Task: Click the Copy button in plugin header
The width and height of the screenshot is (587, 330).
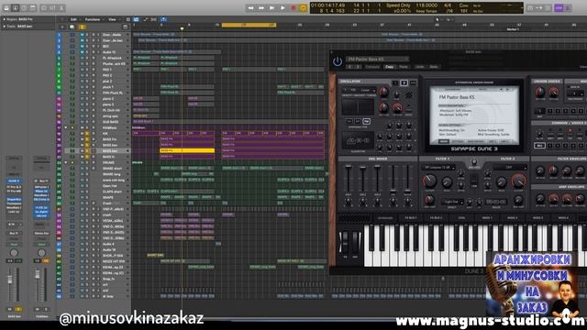Action: pyautogui.click(x=389, y=67)
